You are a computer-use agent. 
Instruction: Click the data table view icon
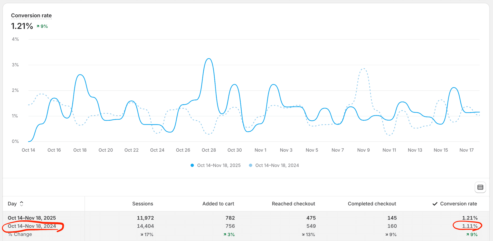pos(480,187)
